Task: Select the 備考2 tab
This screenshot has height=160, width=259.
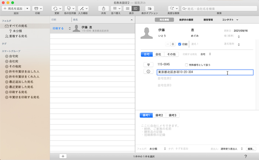Action: coord(159,115)
